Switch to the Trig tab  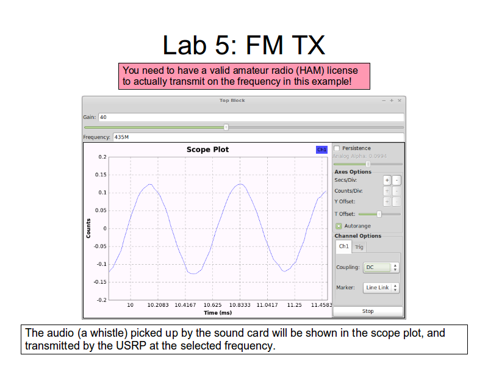pos(359,246)
